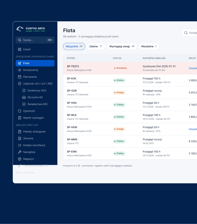Image resolution: width=197 pixels, height=224 pixels.
Task: Click Dyrektywa FAA 2026-01-51 text
Action: pos(159,66)
